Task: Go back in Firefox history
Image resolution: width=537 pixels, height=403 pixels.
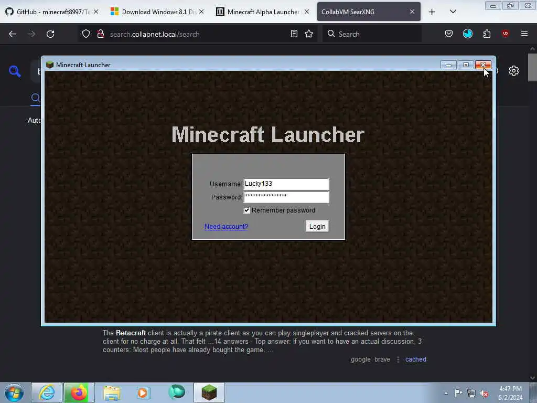Action: coord(13,34)
